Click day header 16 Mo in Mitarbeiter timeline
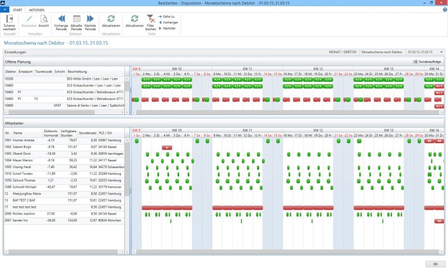This screenshot has width=448, height=269. pos(288,135)
